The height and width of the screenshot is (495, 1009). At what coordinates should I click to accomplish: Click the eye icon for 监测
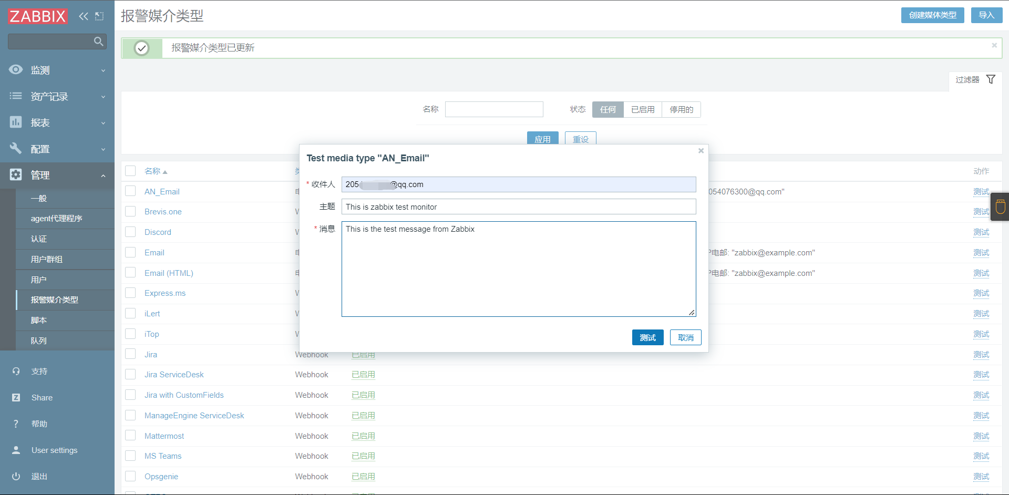coord(16,69)
